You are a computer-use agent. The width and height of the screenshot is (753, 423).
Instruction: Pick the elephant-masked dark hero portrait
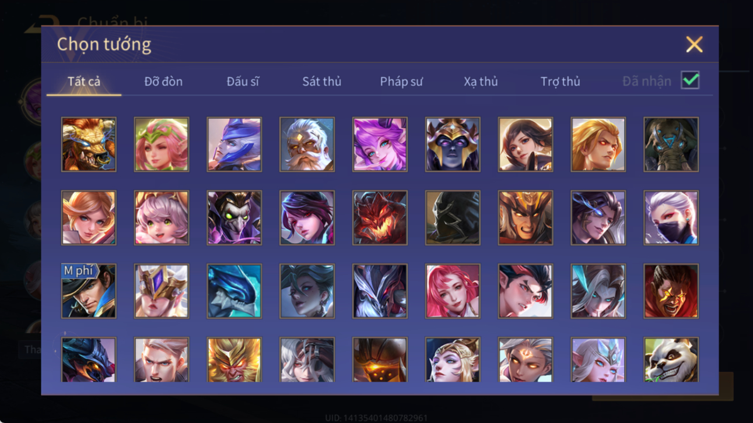coord(671,144)
